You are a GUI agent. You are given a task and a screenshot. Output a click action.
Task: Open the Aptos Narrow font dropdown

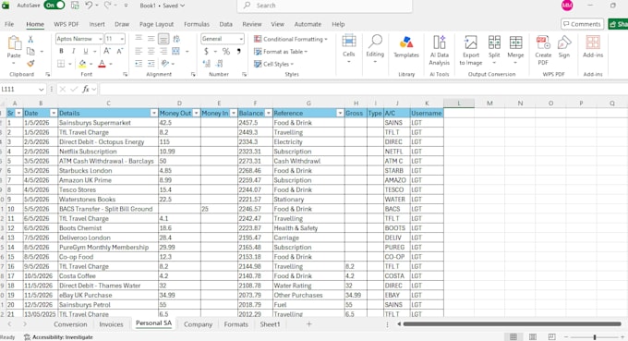coord(100,39)
